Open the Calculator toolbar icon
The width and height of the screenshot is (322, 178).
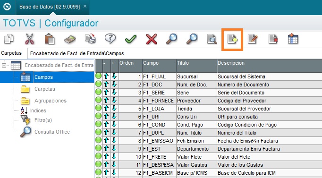point(70,39)
